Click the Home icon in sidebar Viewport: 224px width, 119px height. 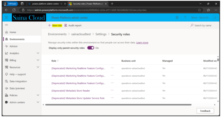pos(7,32)
